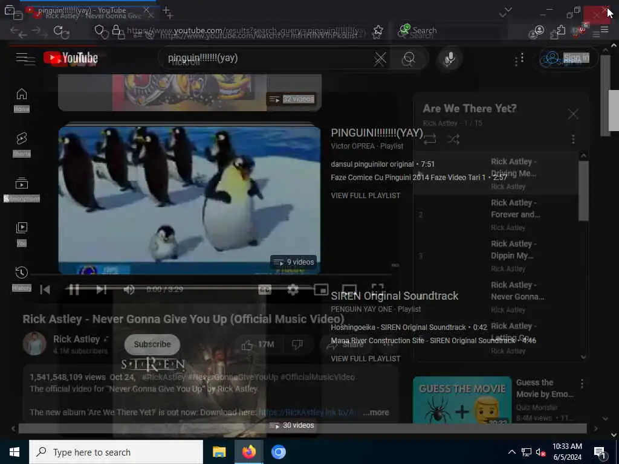The height and width of the screenshot is (464, 619).
Task: Open Rick Astley channel name link
Action: (x=77, y=340)
